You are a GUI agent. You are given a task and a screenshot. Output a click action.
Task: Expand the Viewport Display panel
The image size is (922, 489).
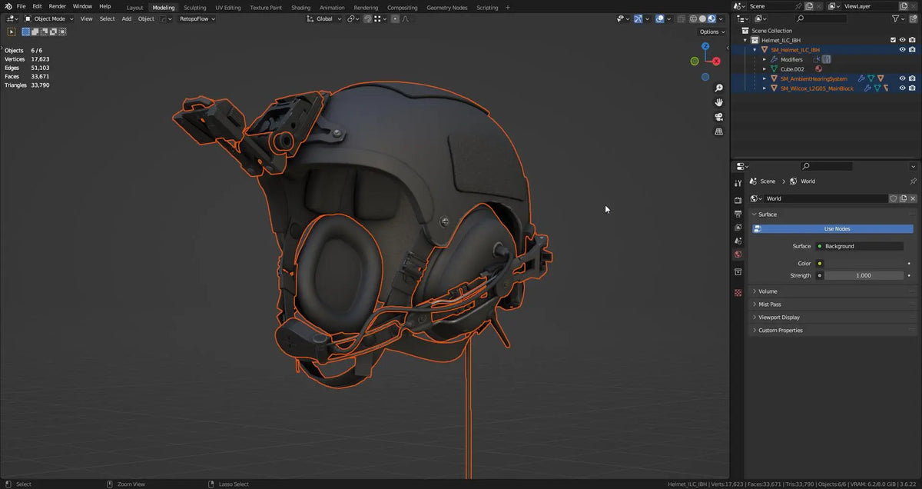click(833, 318)
